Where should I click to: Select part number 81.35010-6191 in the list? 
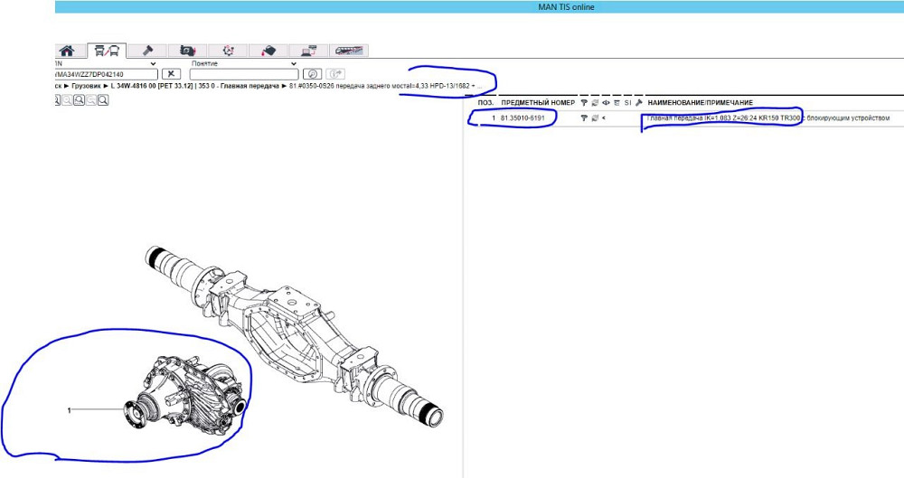tap(523, 118)
